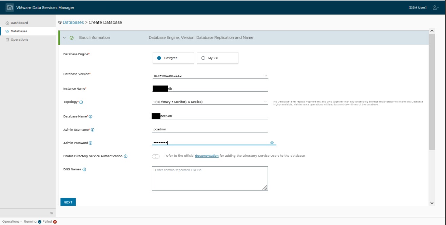Collapse the sidebar with double-chevron icon

point(52,213)
